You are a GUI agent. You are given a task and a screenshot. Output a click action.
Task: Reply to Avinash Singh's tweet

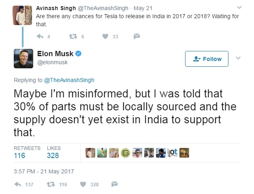pyautogui.click(x=40, y=36)
